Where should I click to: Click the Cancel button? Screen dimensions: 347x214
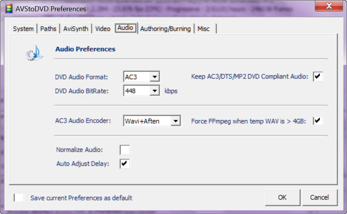319,197
